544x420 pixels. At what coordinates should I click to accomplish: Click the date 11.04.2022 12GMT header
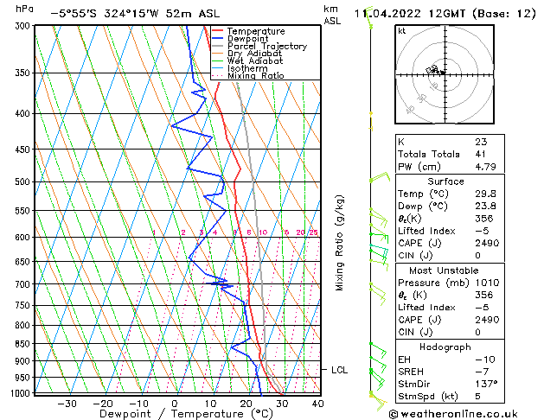(x=445, y=14)
